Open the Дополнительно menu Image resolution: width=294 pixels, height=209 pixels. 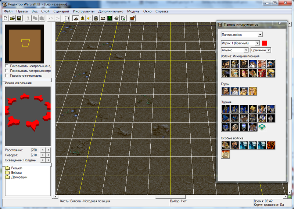click(x=111, y=11)
